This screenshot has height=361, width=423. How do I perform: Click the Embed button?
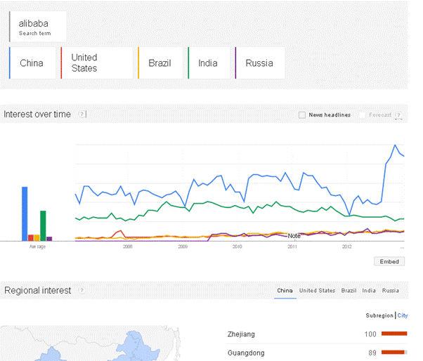click(389, 261)
